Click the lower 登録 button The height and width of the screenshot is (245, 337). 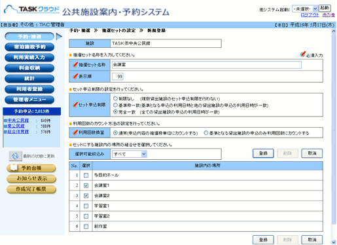pos(263,240)
